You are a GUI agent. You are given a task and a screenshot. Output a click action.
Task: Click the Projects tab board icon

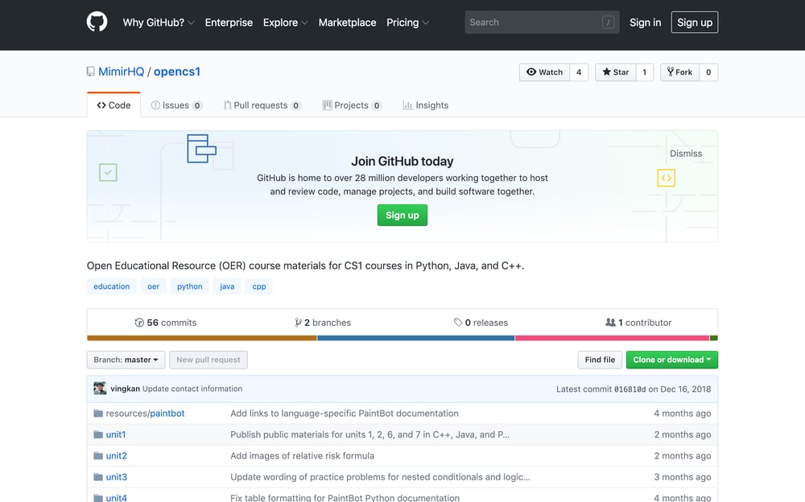pos(327,105)
